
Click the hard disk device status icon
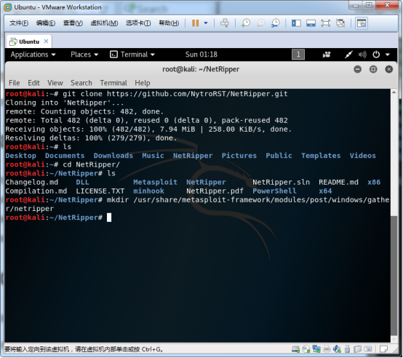point(295,349)
